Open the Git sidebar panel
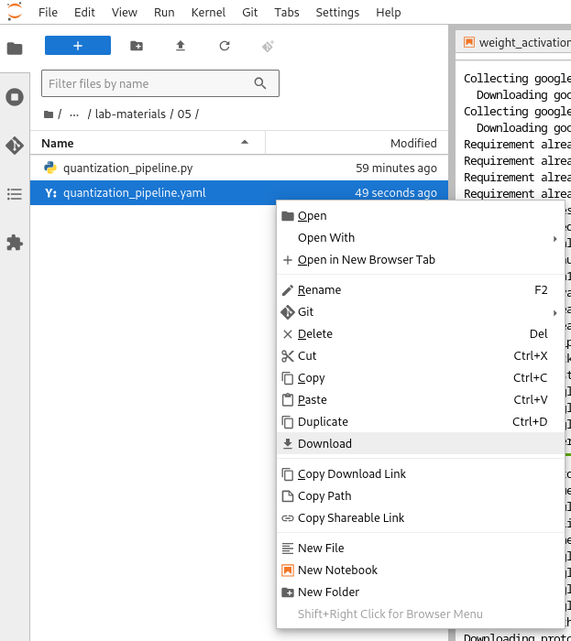Image resolution: width=571 pixels, height=641 pixels. point(15,146)
